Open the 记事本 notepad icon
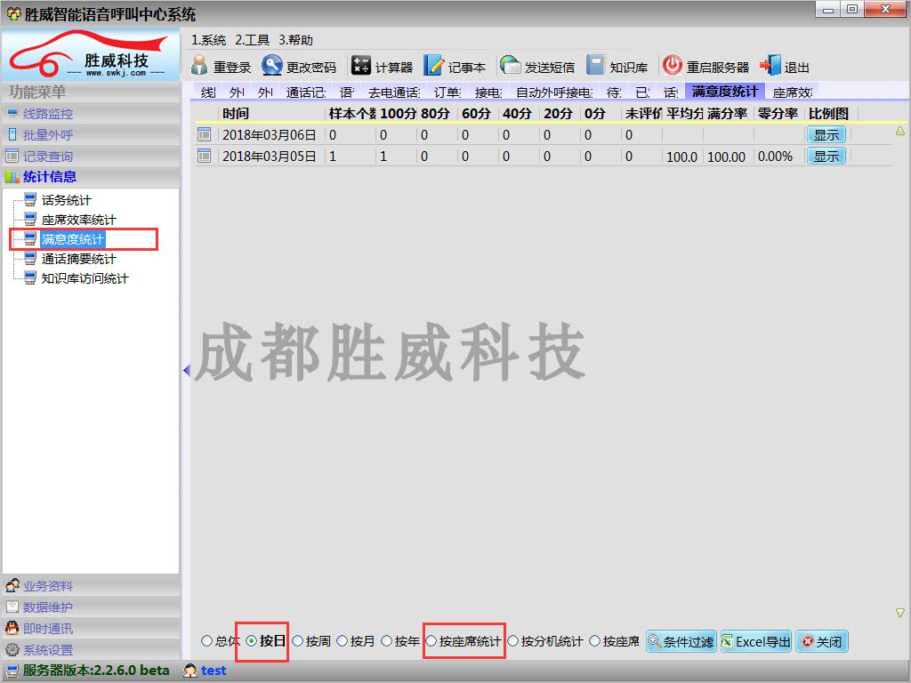This screenshot has width=911, height=683. coord(433,66)
